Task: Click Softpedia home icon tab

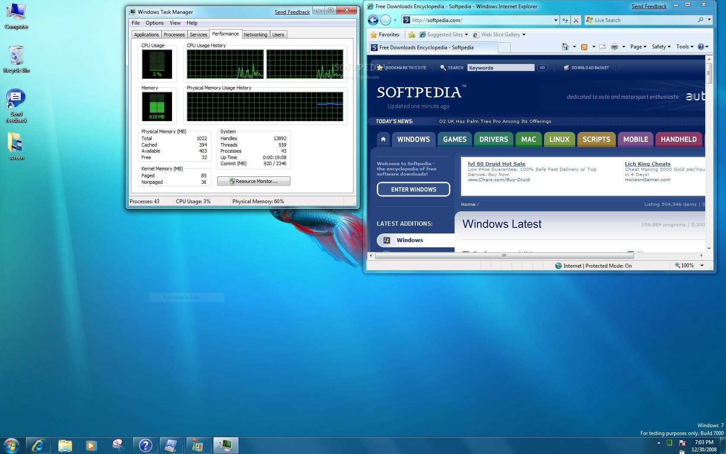Action: point(383,139)
